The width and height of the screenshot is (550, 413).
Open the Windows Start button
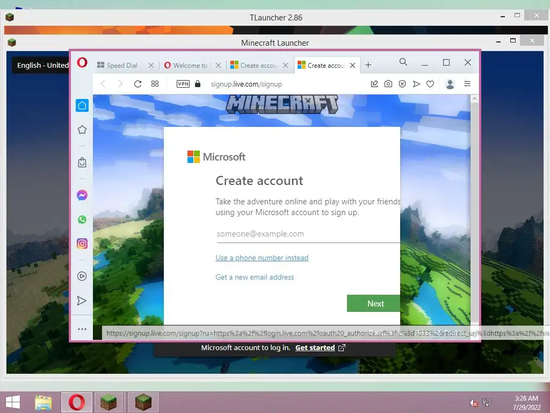pyautogui.click(x=13, y=402)
